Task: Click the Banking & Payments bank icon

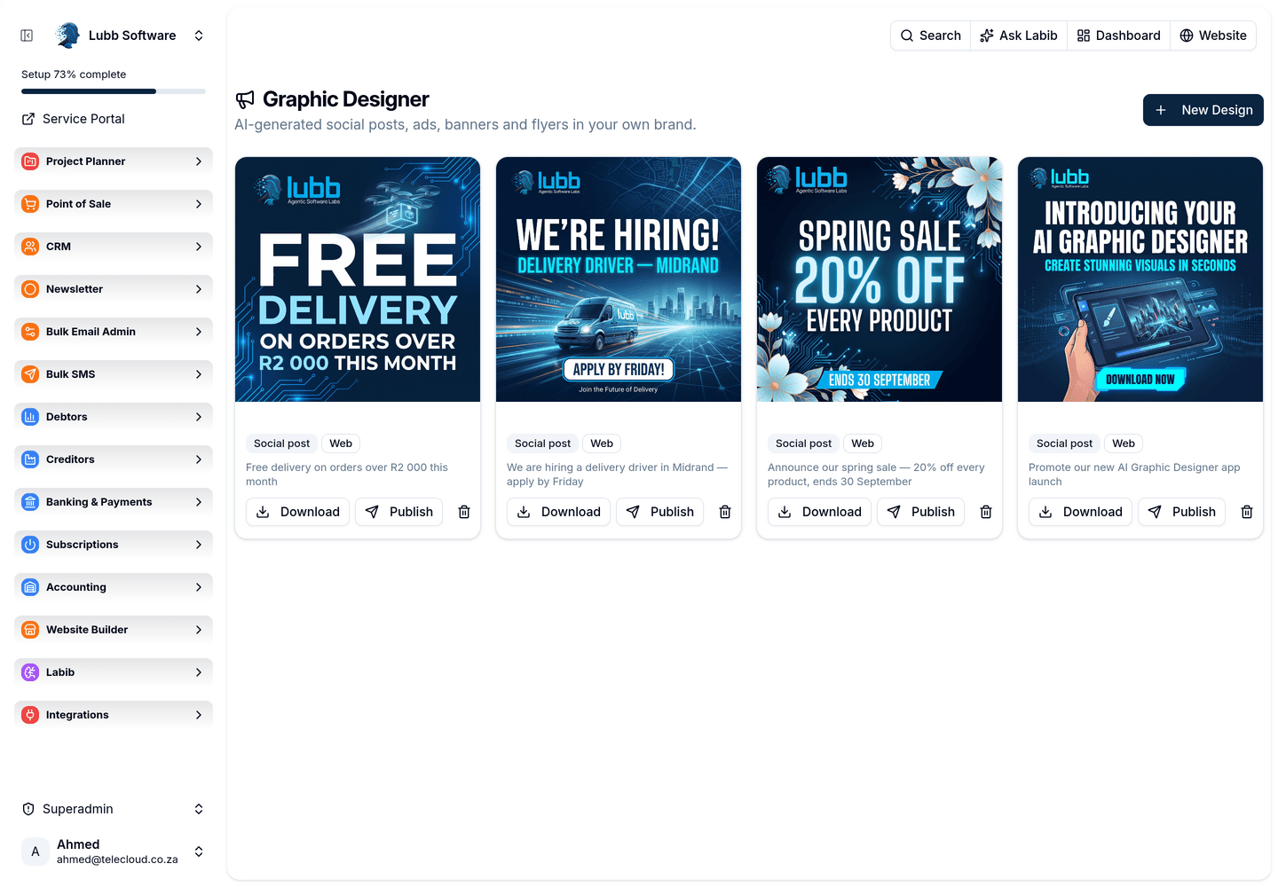Action: coord(30,502)
